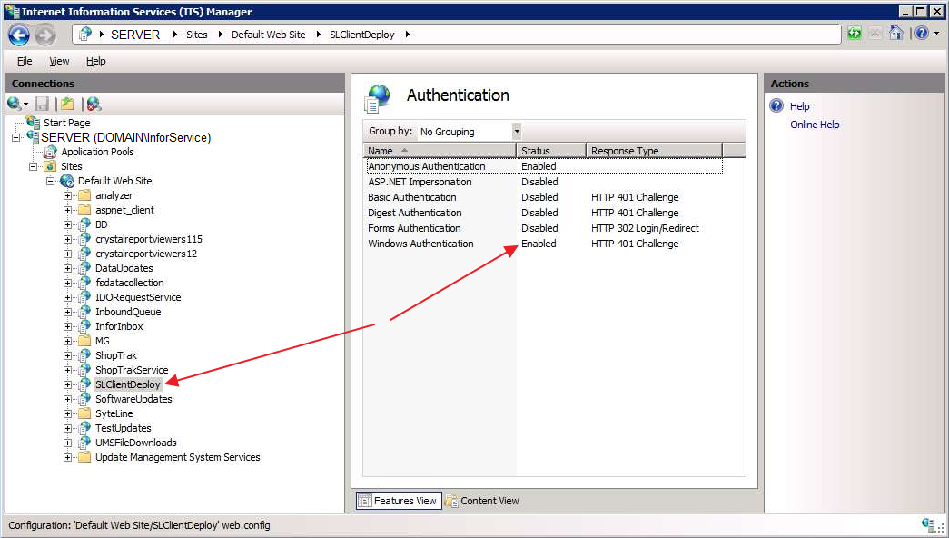
Task: Select SoftwareUpdates in the tree
Action: (133, 399)
